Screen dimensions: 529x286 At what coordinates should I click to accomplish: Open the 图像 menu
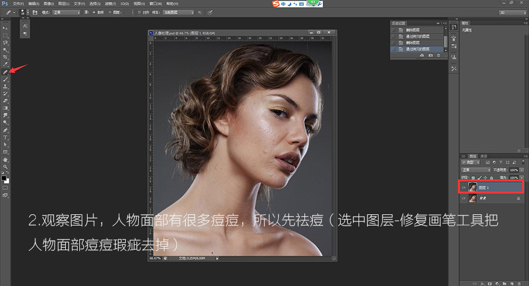pos(48,4)
